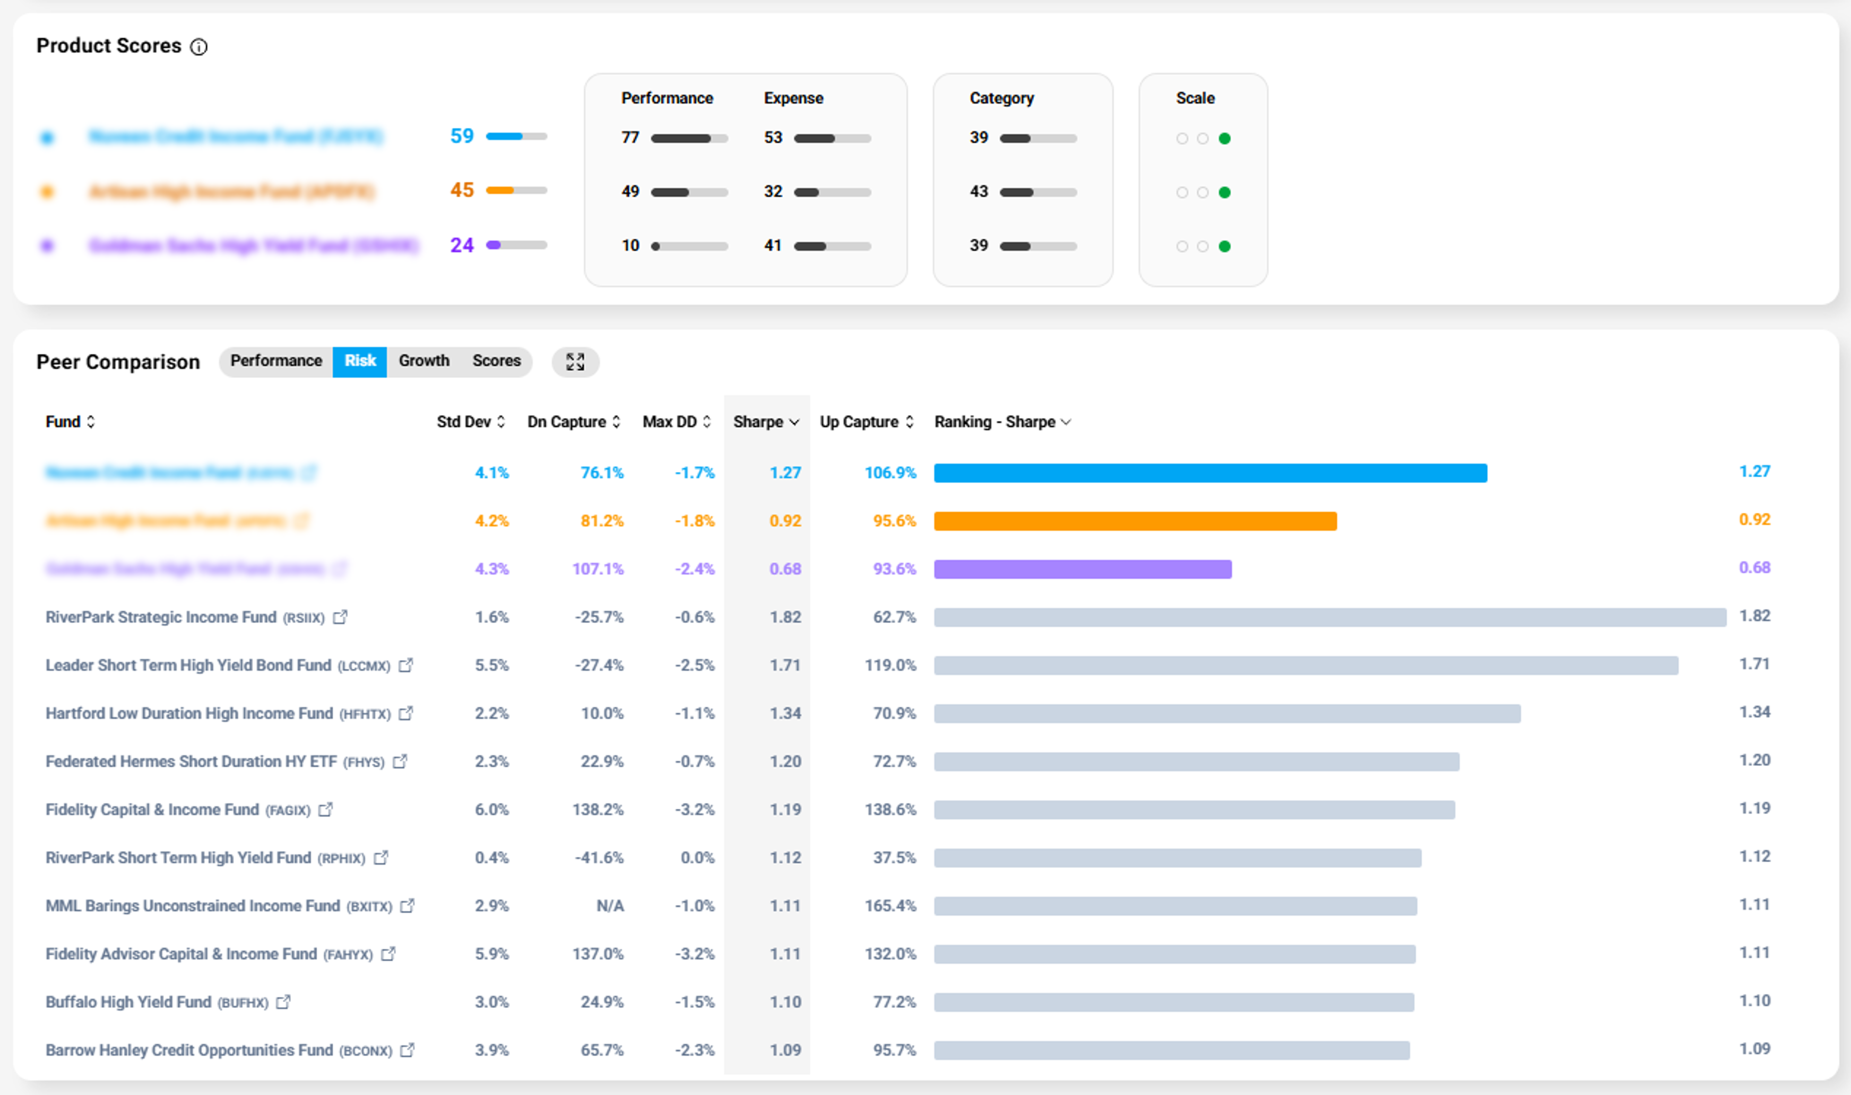
Task: Click middle empty Scale dot in second row
Action: coord(1203,192)
